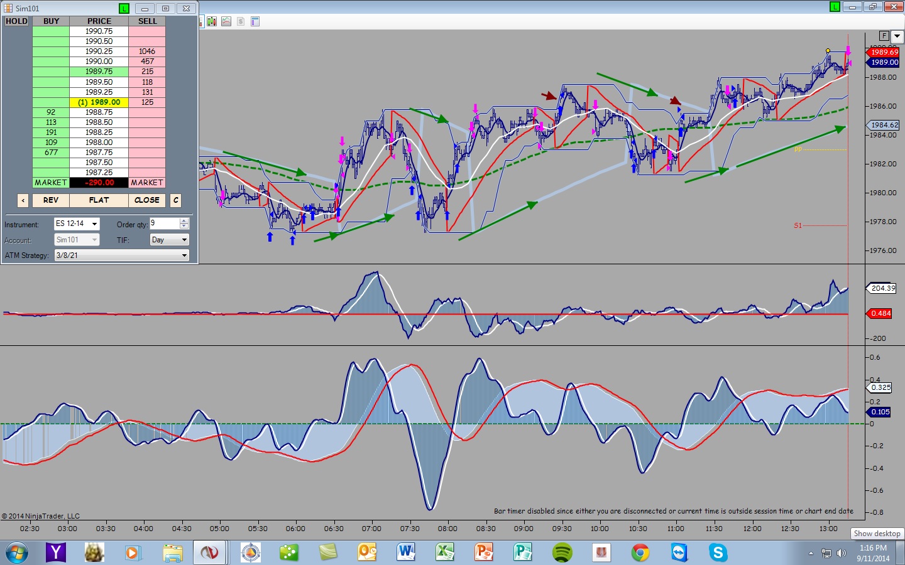The image size is (905, 565).
Task: Click the green L indicator in chart title bar
Action: click(x=835, y=7)
